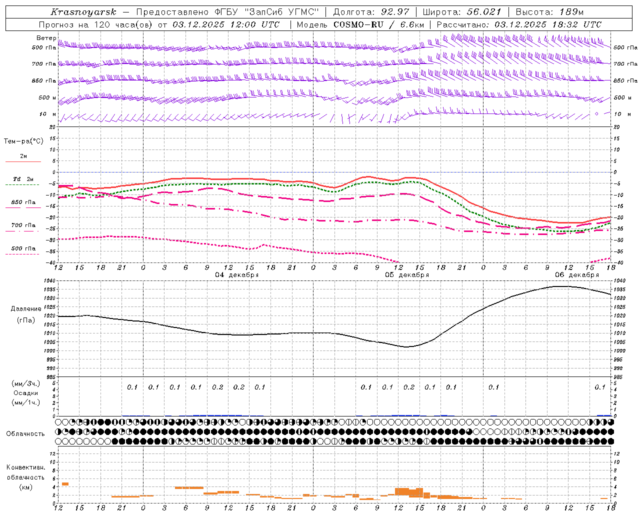Image resolution: width=640 pixels, height=512 pixels.
Task: Click the '04 декабря' date label
Action: pos(237,275)
